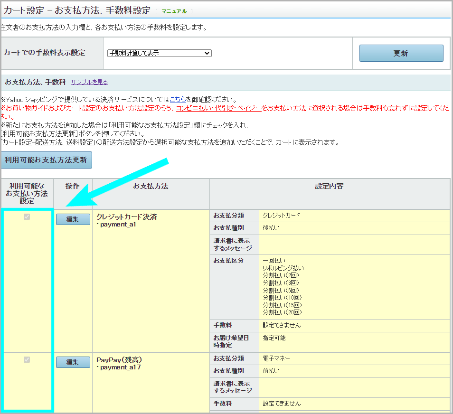Screen dimensions: 453x414
Task: Select the PayPay(残高) payment name text
Action: coord(119,360)
